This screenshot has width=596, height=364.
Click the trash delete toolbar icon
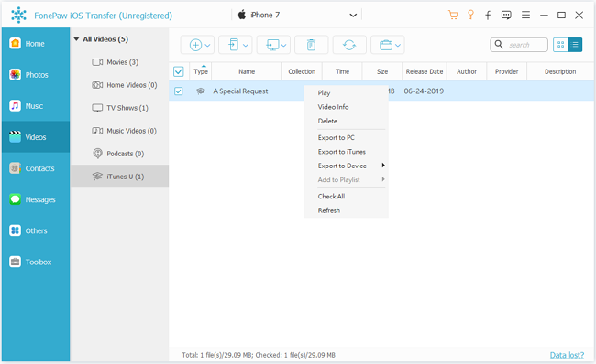312,45
